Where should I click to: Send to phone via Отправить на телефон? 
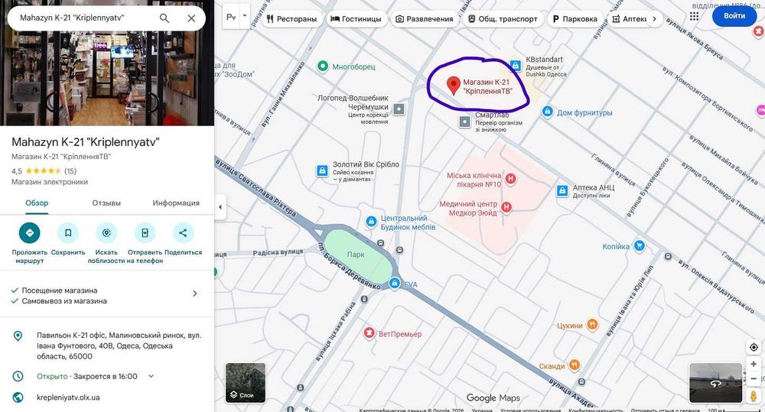pyautogui.click(x=145, y=233)
